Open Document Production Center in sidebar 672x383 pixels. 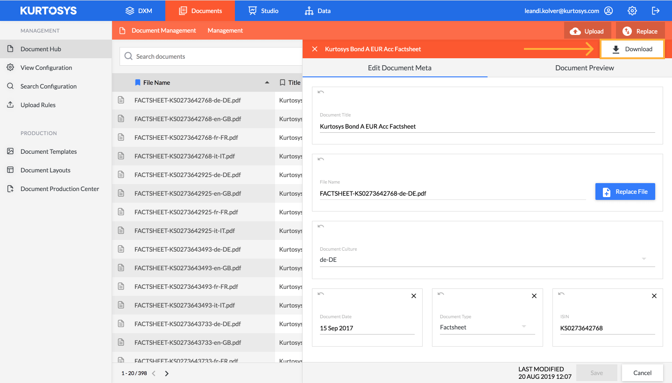(x=56, y=189)
